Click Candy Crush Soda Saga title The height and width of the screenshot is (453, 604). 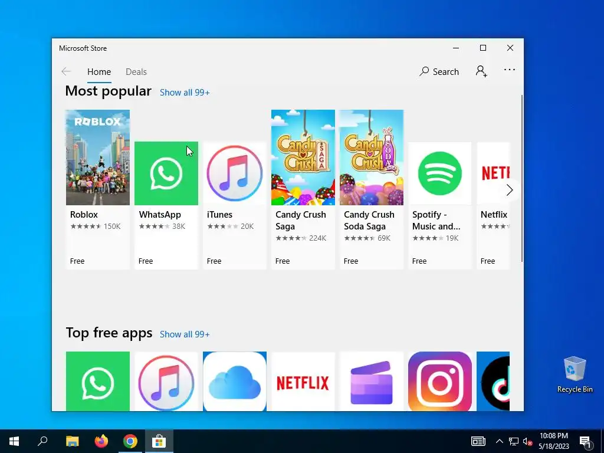click(x=369, y=221)
